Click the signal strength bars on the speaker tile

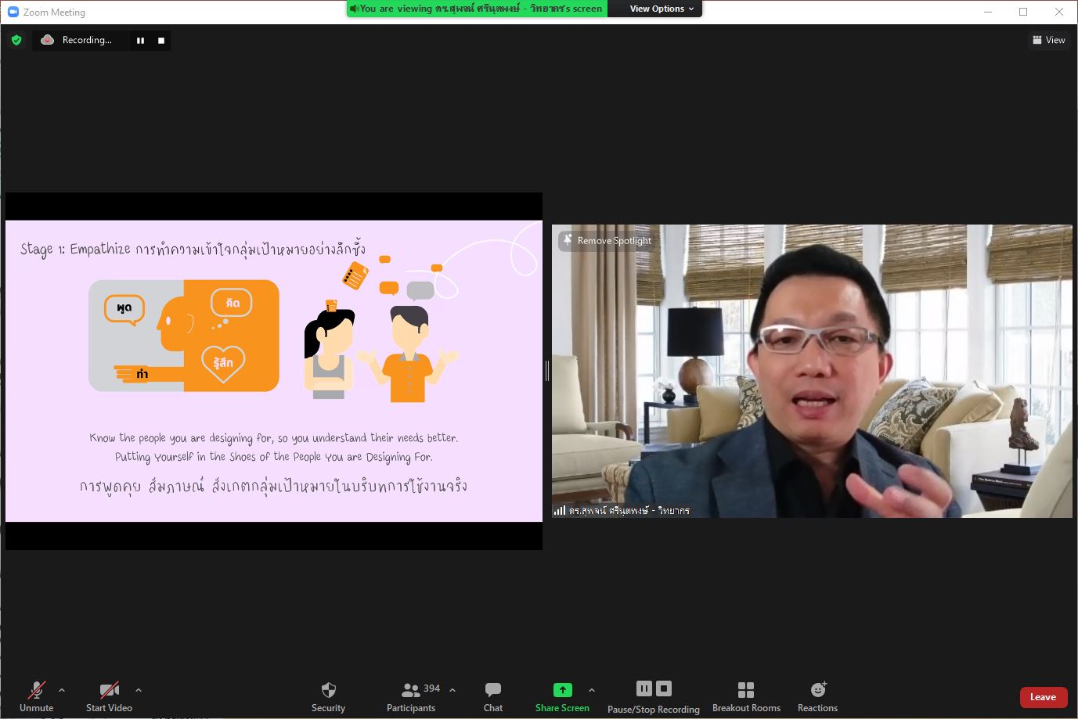(560, 510)
